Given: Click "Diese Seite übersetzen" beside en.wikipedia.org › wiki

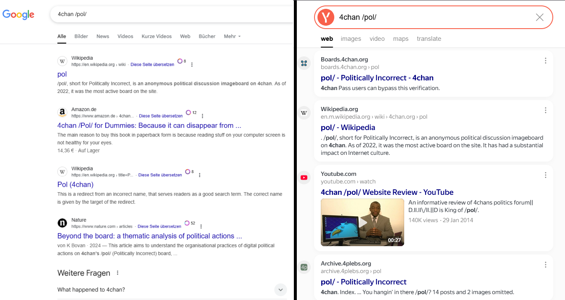Looking at the screenshot, I should point(152,65).
